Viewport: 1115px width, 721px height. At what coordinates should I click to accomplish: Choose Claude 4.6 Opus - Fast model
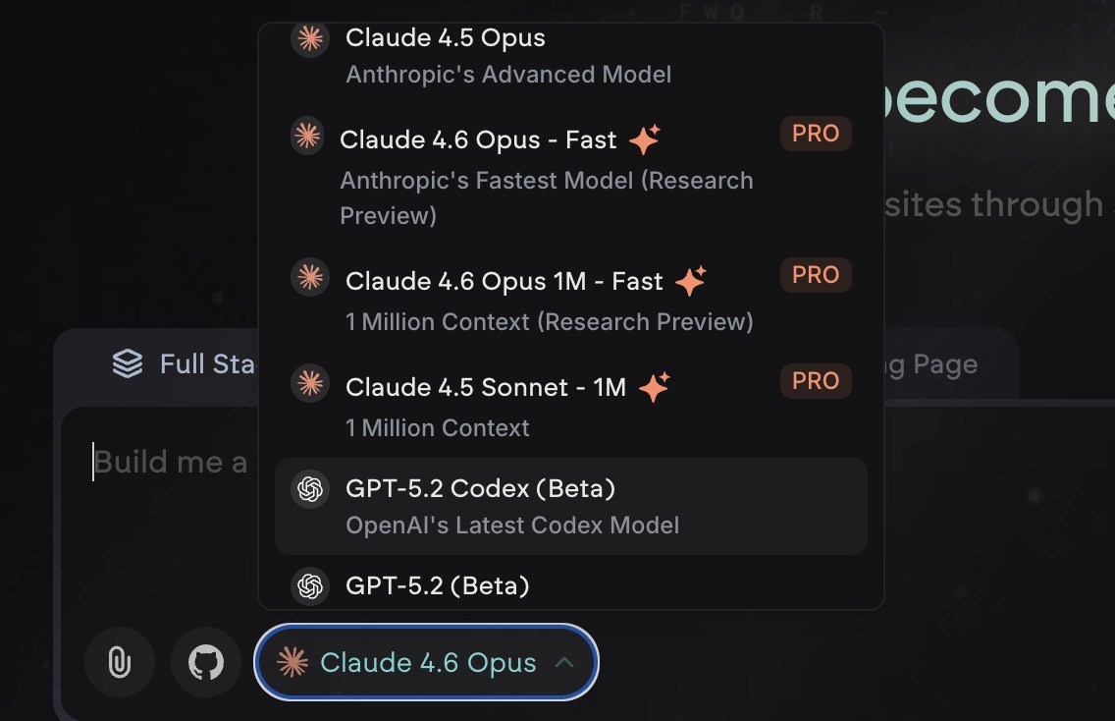[478, 140]
